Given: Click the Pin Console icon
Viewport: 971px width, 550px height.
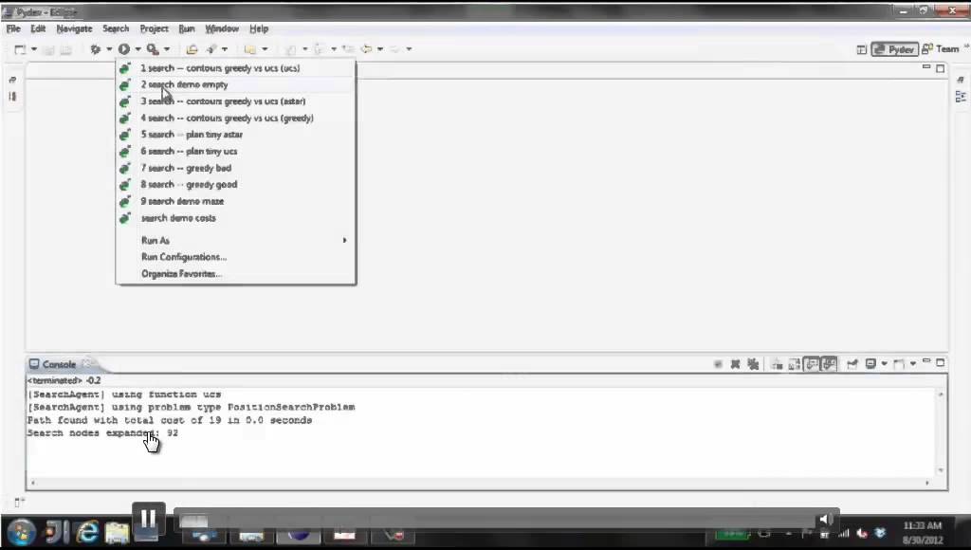Looking at the screenshot, I should click(852, 364).
